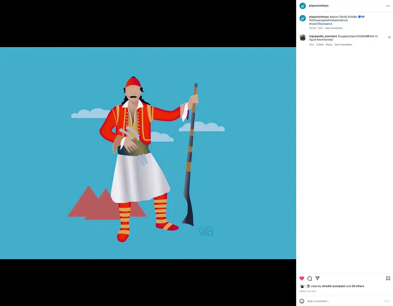Click playoclocktoys avatar beside caption
Screen dimensions: 393x306
point(303,18)
